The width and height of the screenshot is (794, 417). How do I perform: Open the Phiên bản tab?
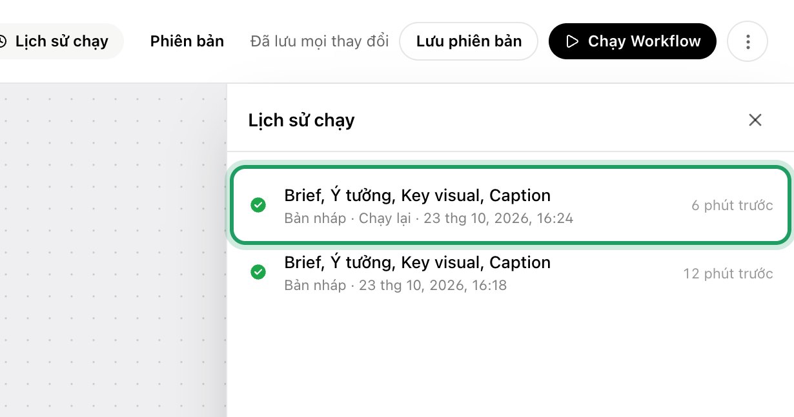(187, 41)
